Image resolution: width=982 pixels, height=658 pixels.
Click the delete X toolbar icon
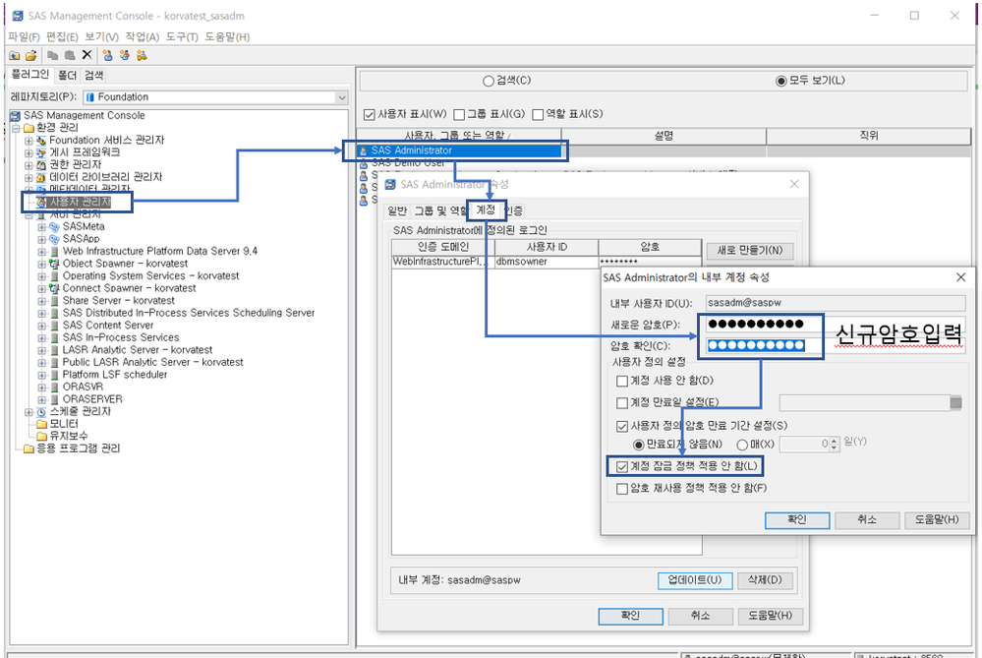click(x=87, y=55)
